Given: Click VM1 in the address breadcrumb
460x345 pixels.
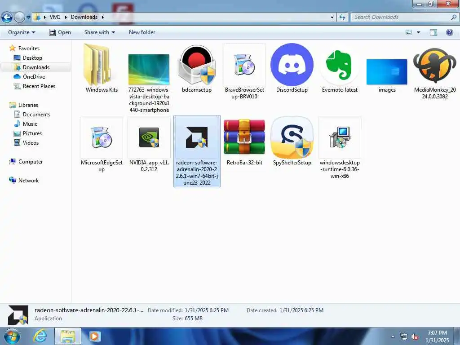Looking at the screenshot, I should click(55, 17).
